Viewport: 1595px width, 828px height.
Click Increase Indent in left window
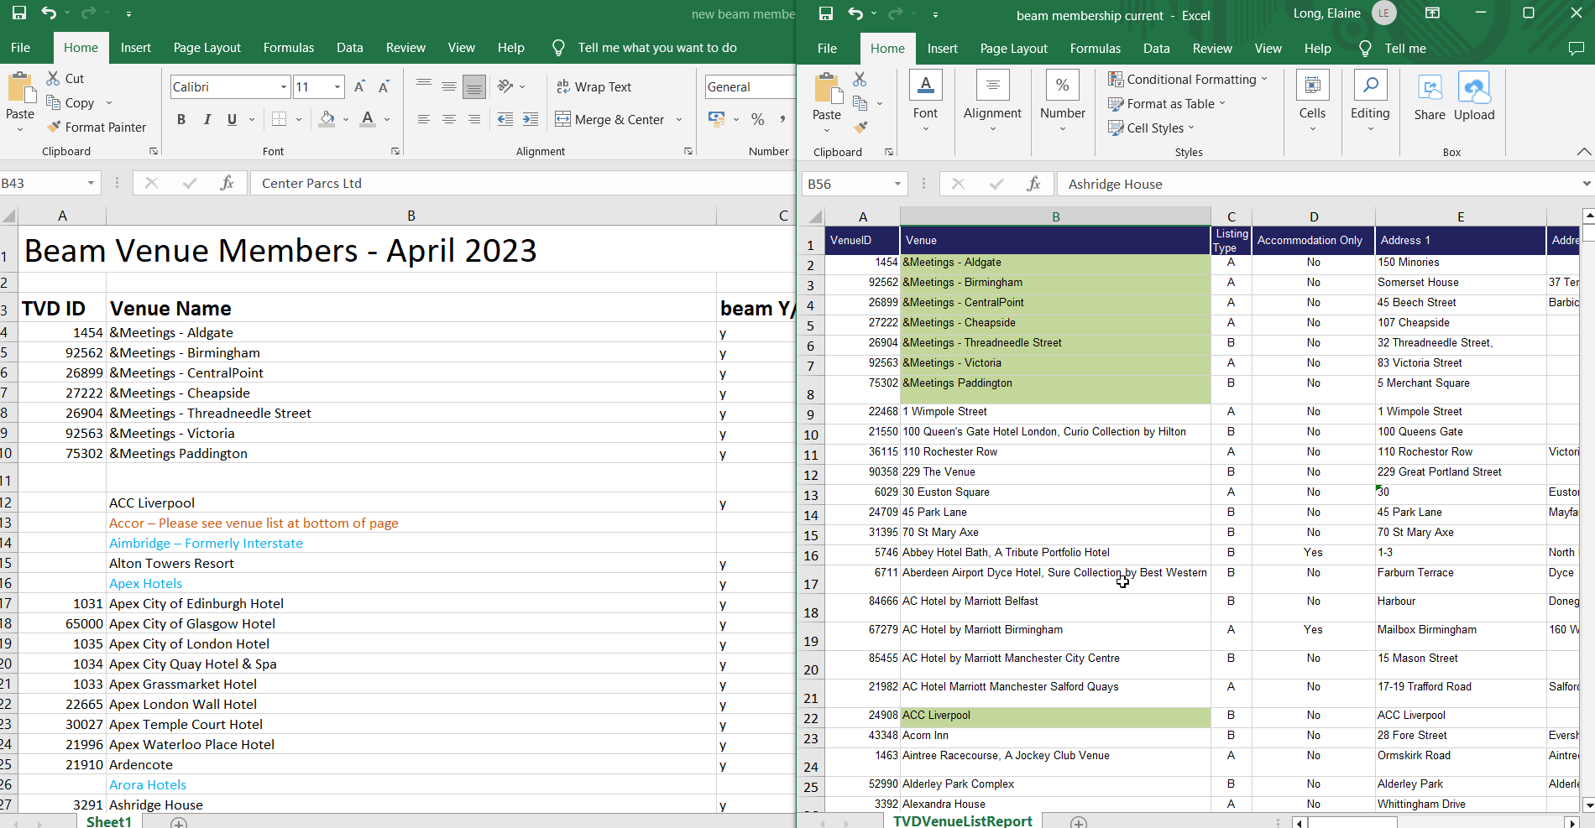point(531,119)
